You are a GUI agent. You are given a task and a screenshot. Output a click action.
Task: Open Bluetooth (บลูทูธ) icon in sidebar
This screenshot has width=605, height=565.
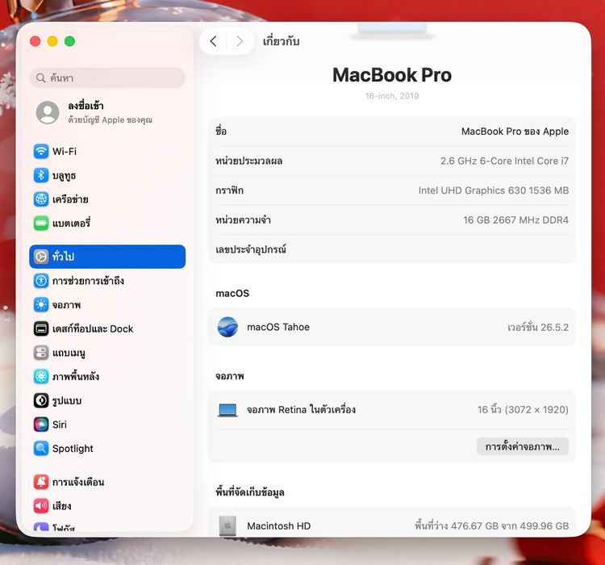click(41, 175)
